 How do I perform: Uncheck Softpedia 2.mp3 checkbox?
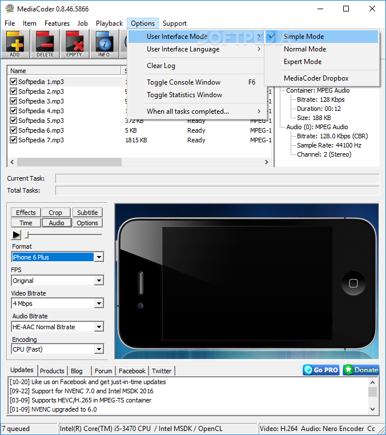13,91
